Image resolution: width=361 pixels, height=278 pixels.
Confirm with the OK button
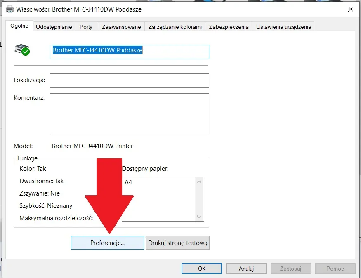click(x=201, y=269)
